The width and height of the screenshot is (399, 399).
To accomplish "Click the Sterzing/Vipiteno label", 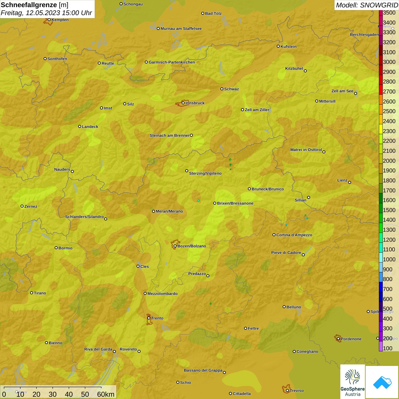I will point(205,173).
